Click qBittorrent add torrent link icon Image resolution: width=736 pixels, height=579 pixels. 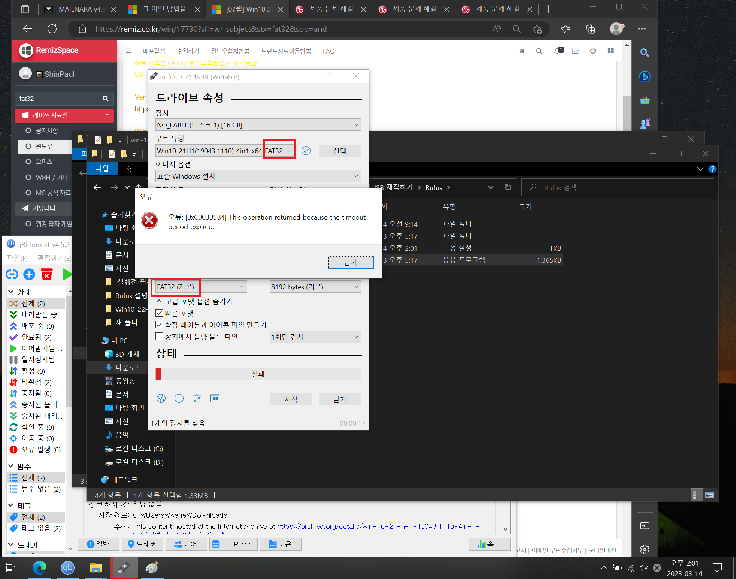click(x=12, y=274)
